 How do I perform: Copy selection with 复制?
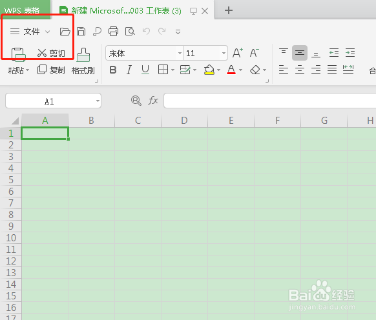51,70
